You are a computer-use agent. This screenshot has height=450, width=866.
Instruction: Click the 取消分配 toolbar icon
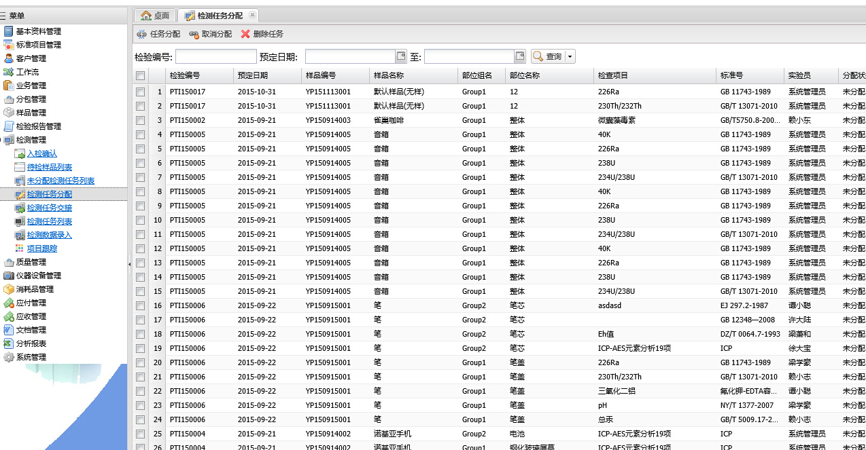click(194, 34)
